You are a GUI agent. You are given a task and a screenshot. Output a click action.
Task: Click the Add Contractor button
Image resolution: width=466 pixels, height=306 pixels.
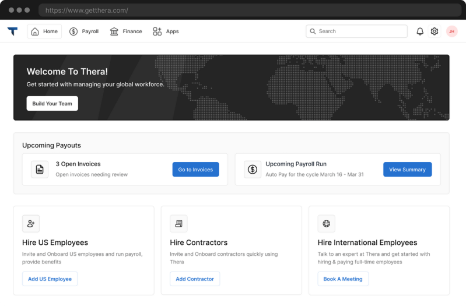coord(195,279)
